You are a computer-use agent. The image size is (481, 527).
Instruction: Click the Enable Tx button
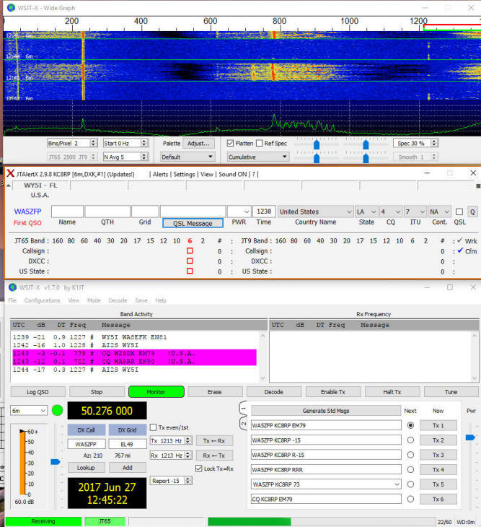333,392
